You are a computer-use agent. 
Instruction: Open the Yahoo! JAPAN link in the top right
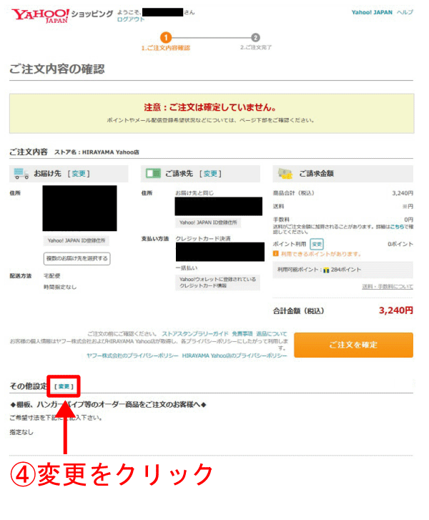tap(372, 12)
